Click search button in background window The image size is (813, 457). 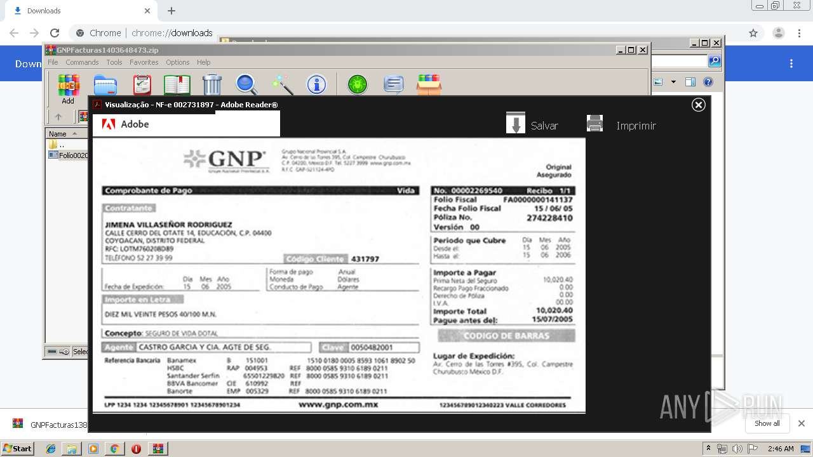pos(715,61)
